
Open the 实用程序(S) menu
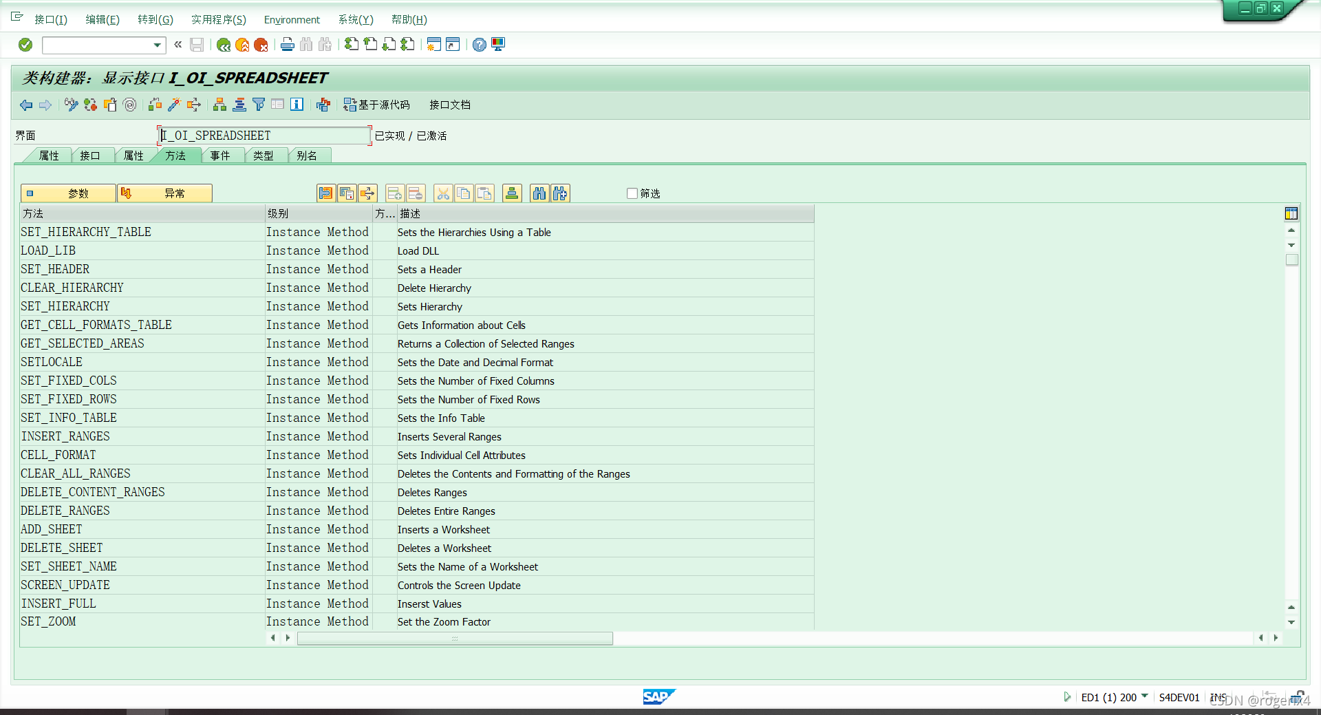pyautogui.click(x=219, y=19)
